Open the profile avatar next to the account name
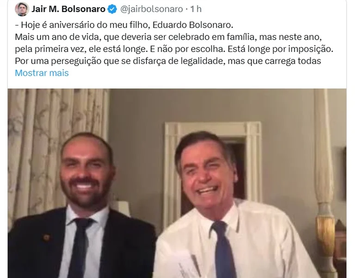 (22, 9)
